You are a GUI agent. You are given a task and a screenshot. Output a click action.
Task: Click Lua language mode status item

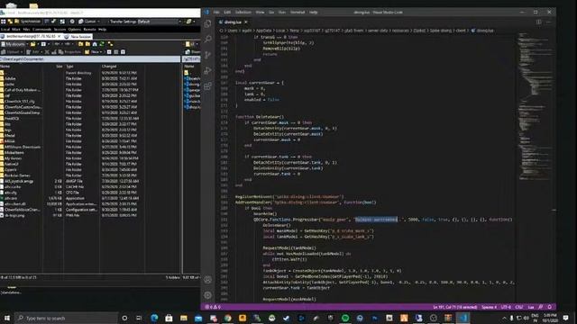531,307
